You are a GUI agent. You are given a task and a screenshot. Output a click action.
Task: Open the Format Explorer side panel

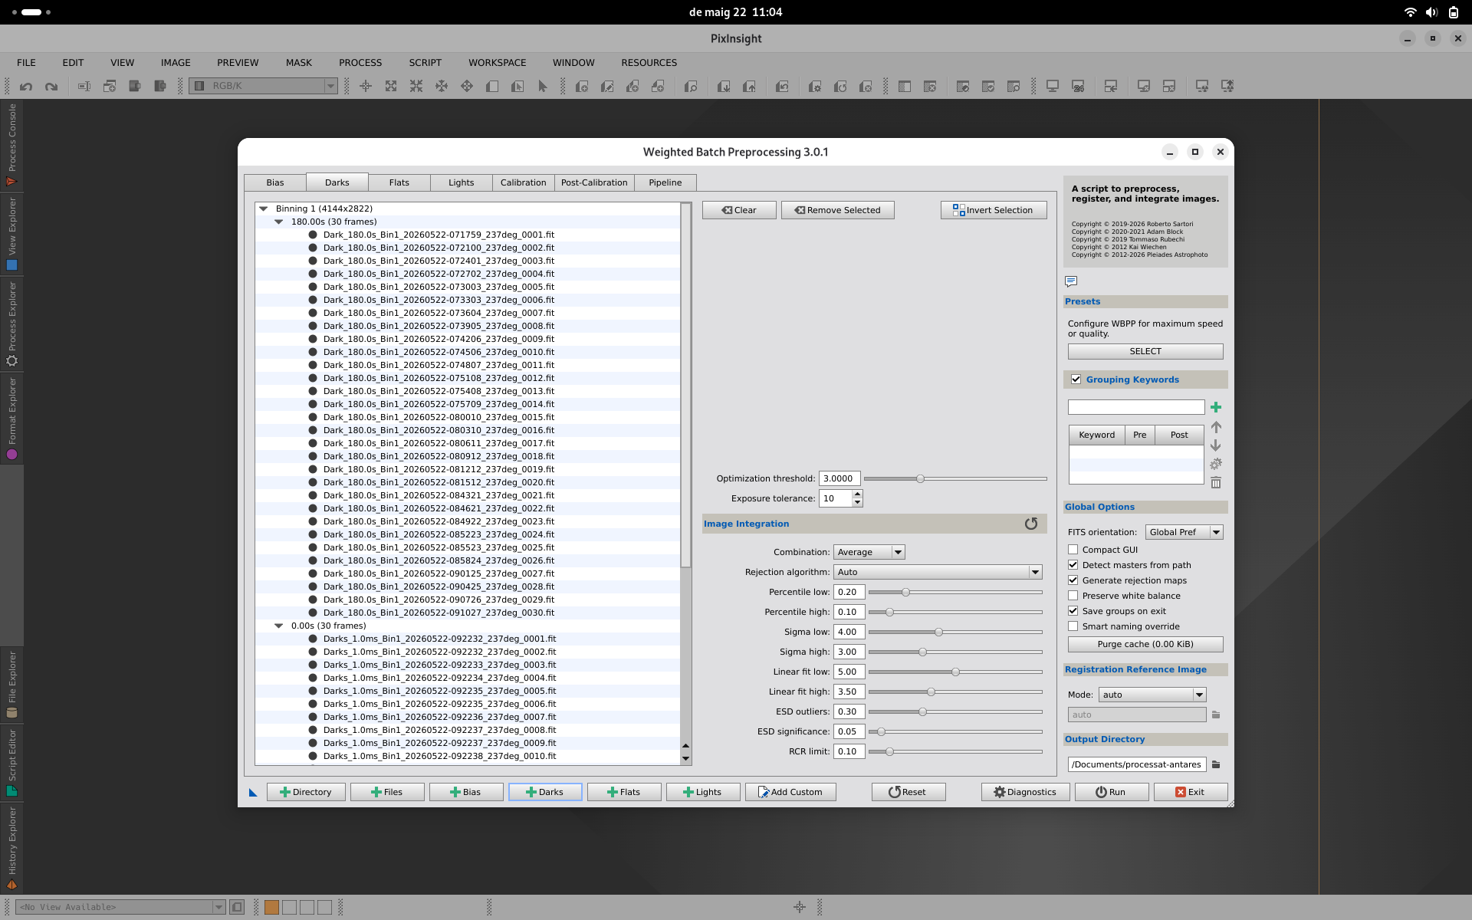pos(11,419)
